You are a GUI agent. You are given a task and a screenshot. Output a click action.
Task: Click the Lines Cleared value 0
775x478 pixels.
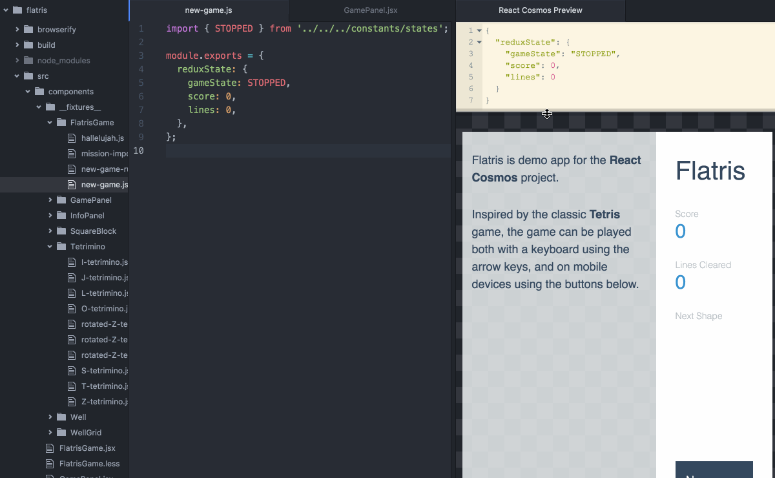680,282
